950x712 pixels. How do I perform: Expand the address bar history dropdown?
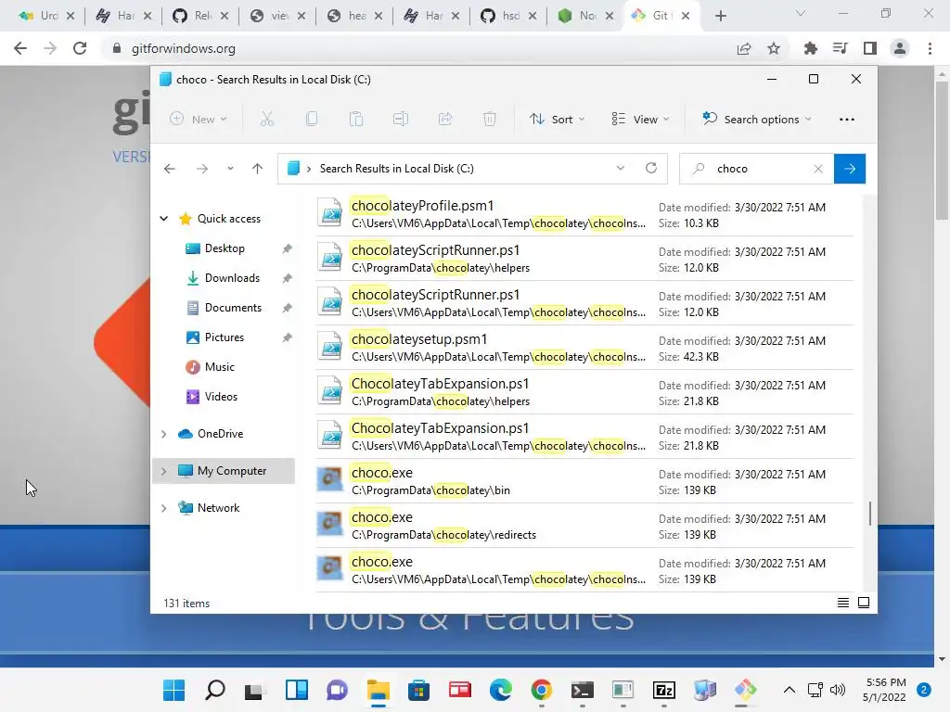click(x=621, y=169)
